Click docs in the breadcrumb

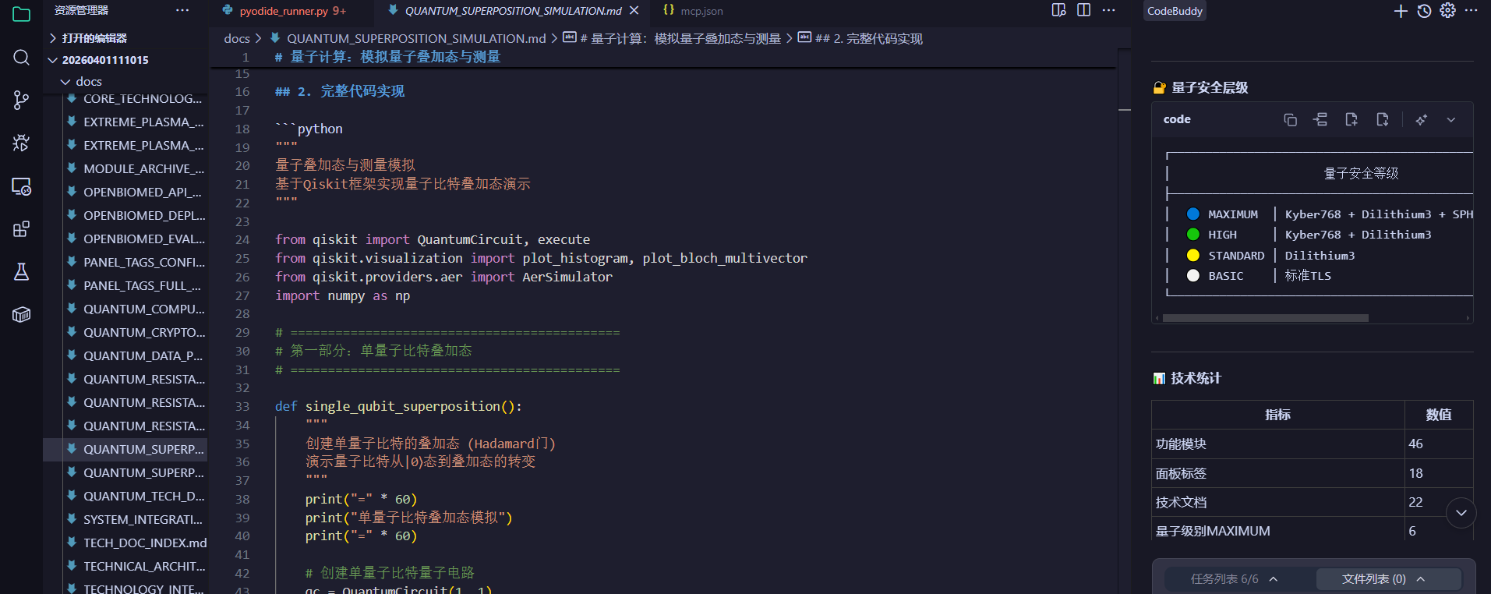(237, 38)
